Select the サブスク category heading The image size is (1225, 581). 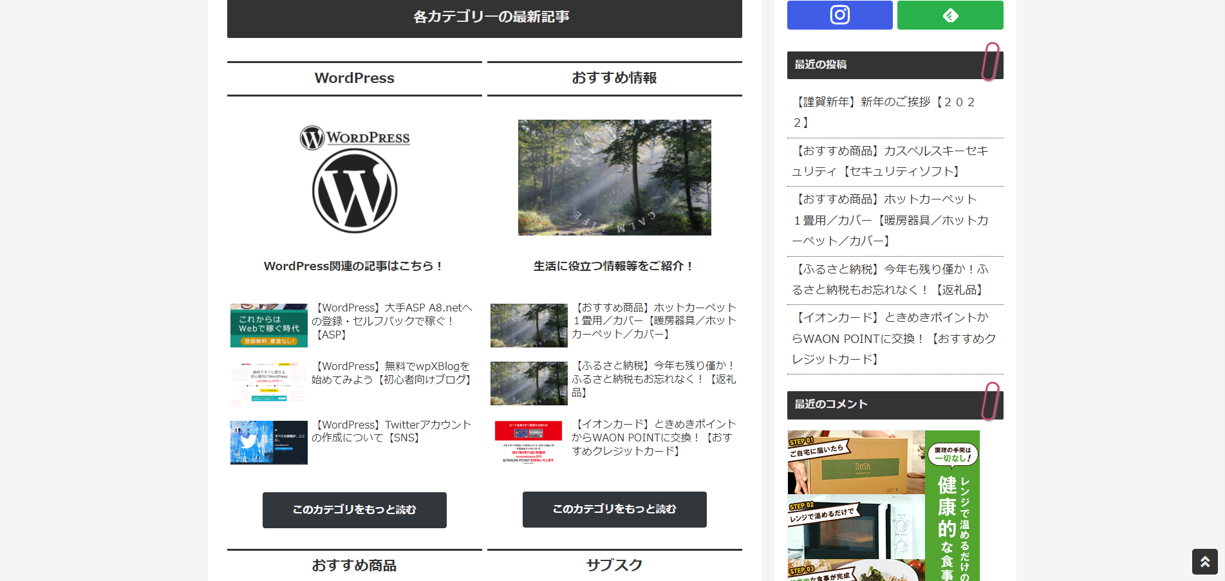tap(614, 565)
